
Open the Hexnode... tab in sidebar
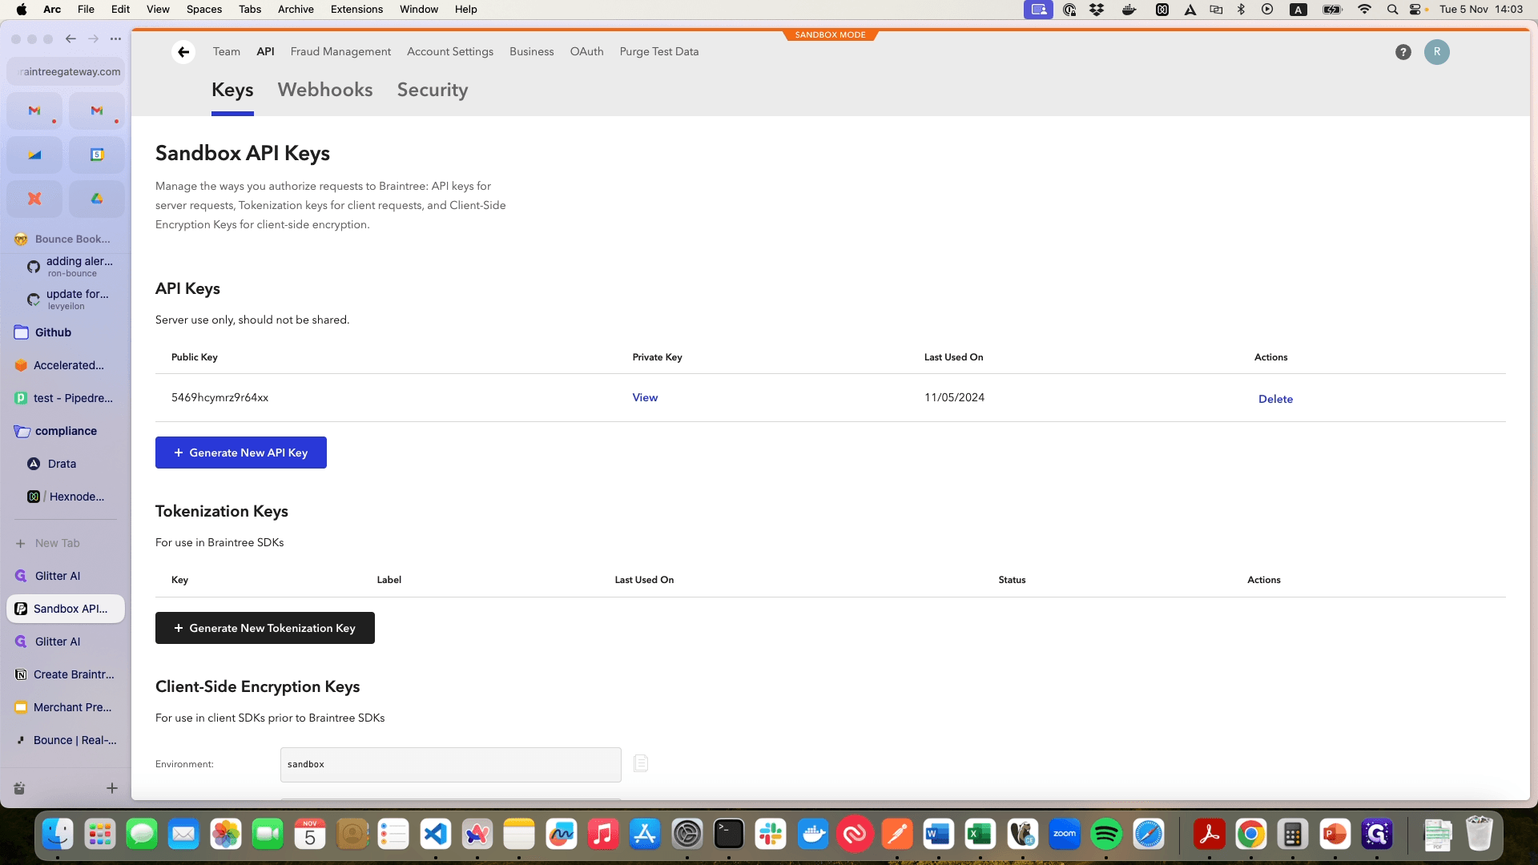coord(70,497)
